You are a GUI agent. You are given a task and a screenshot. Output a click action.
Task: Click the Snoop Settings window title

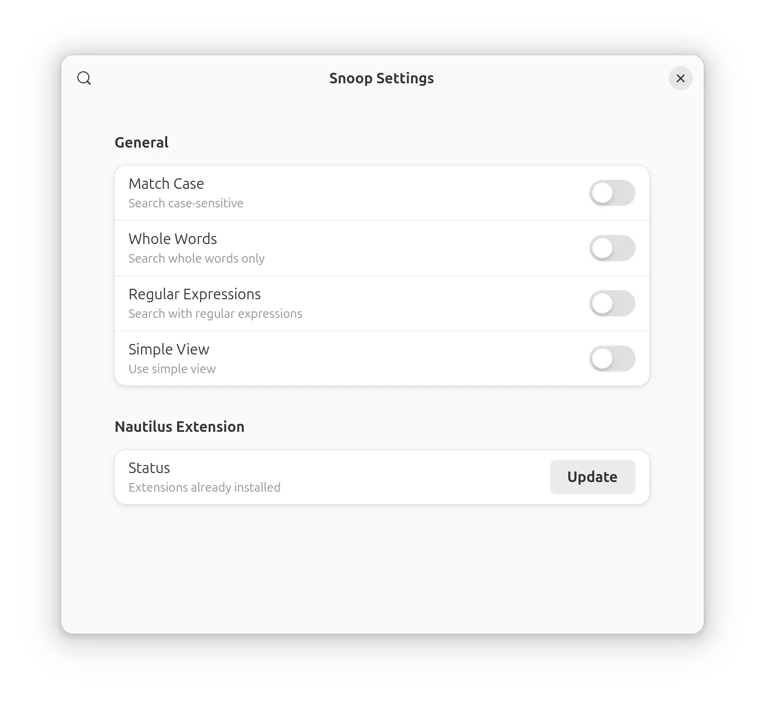381,79
